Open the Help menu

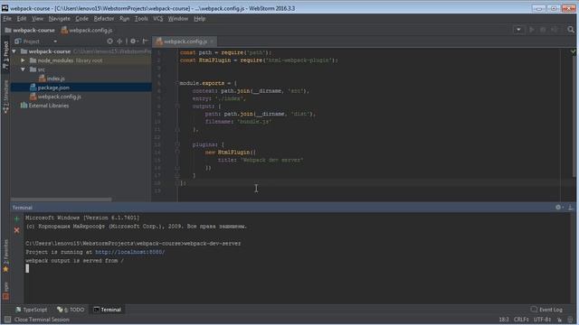(199, 18)
